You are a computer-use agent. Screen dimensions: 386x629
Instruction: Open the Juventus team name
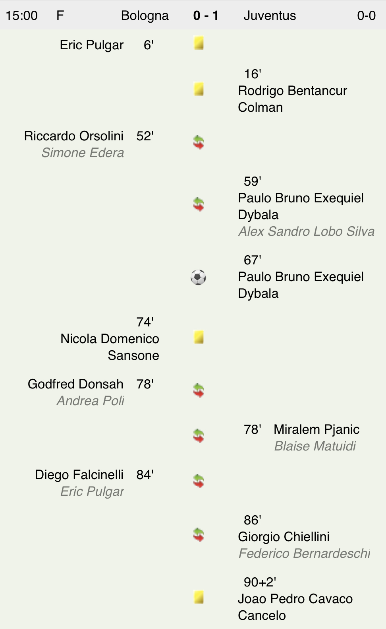(270, 16)
